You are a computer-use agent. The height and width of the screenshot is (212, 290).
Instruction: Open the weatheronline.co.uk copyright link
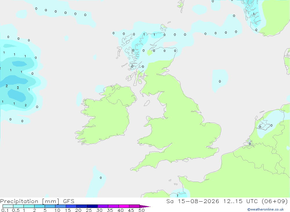click(x=266, y=209)
